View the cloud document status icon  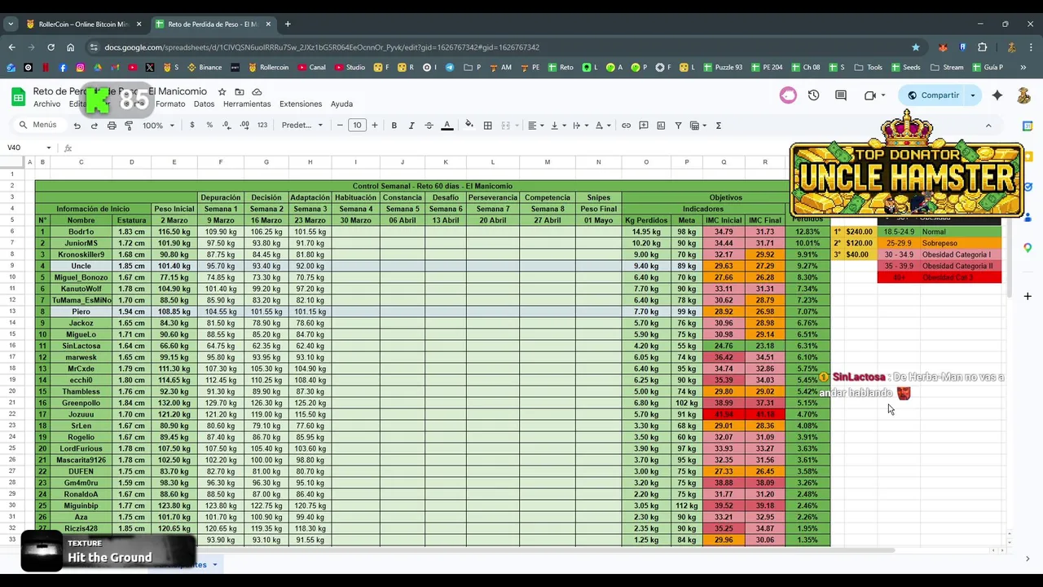[257, 92]
